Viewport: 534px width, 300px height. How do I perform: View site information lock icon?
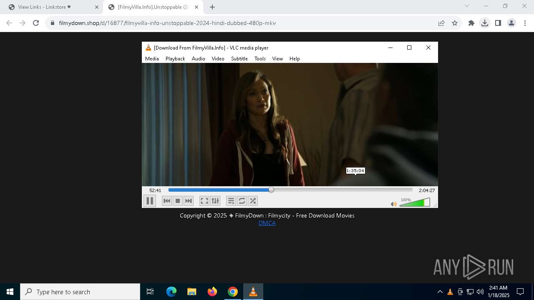[x=52, y=23]
